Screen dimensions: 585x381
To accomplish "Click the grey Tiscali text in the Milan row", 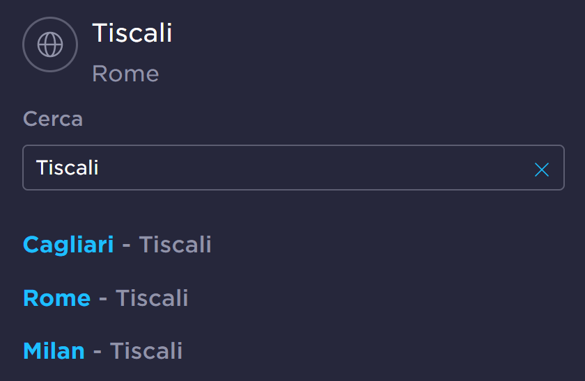I will (x=146, y=351).
